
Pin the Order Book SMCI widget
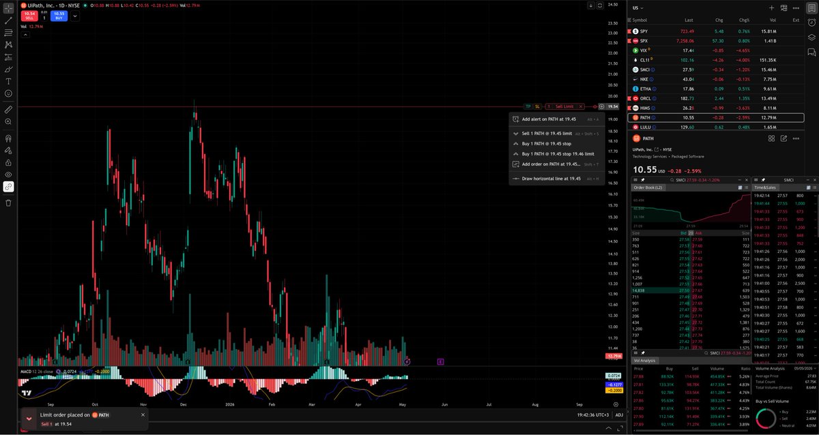(x=642, y=179)
